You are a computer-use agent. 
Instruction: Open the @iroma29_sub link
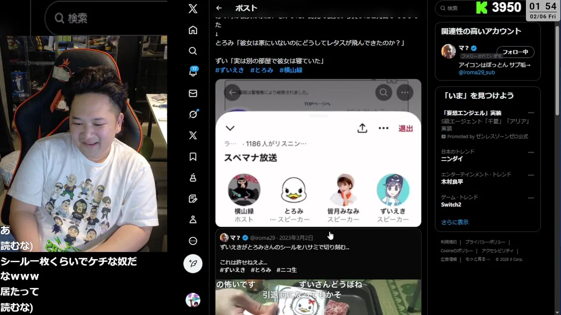[476, 72]
